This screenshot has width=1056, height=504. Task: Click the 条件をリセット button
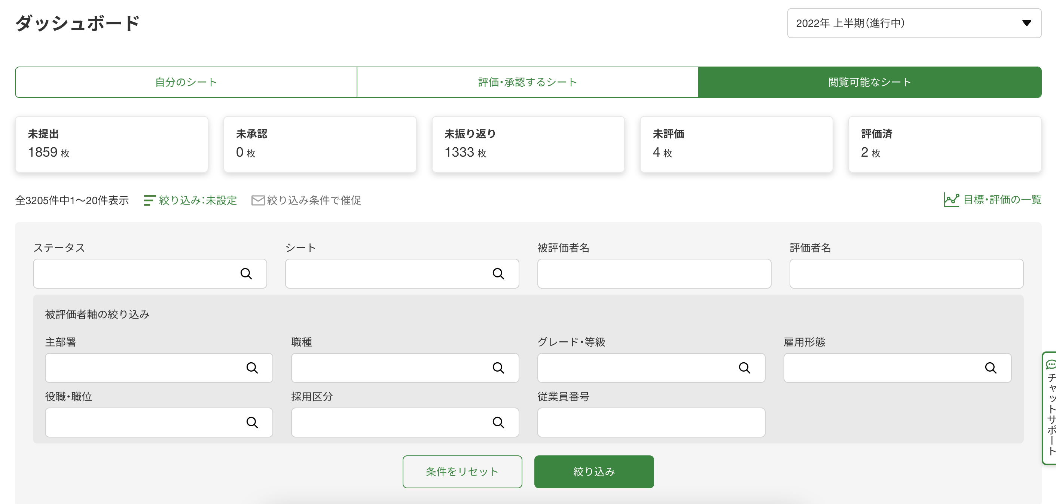tap(462, 471)
